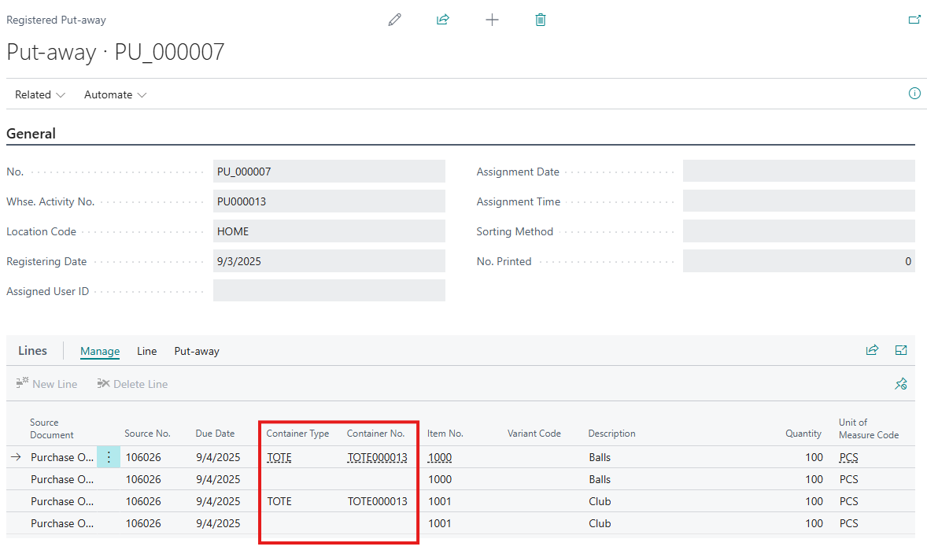Open the three-dot row options menu
The width and height of the screenshot is (927, 550).
click(x=109, y=457)
